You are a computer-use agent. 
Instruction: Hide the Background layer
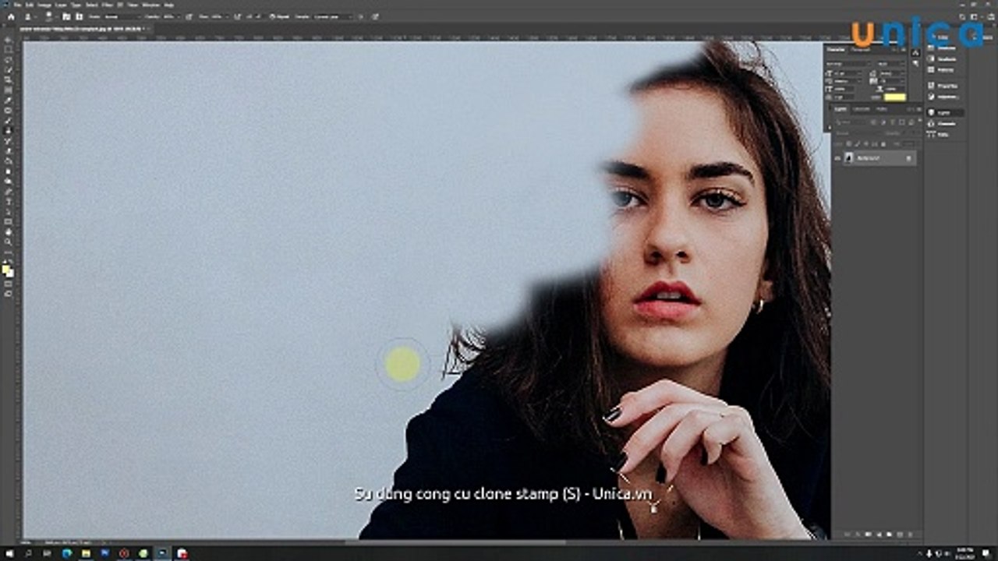(837, 158)
